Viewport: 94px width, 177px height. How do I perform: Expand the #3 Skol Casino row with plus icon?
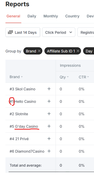pos(49,89)
